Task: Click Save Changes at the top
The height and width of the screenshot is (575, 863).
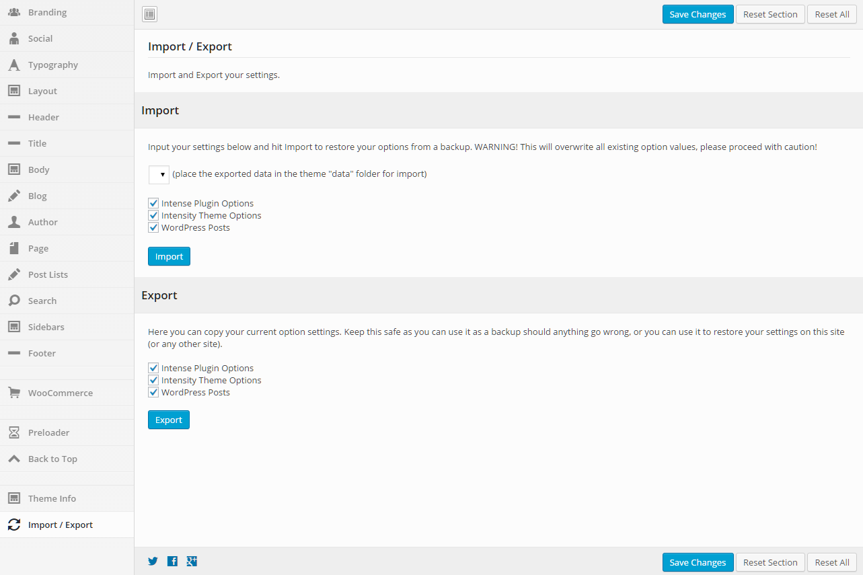Action: pos(698,14)
